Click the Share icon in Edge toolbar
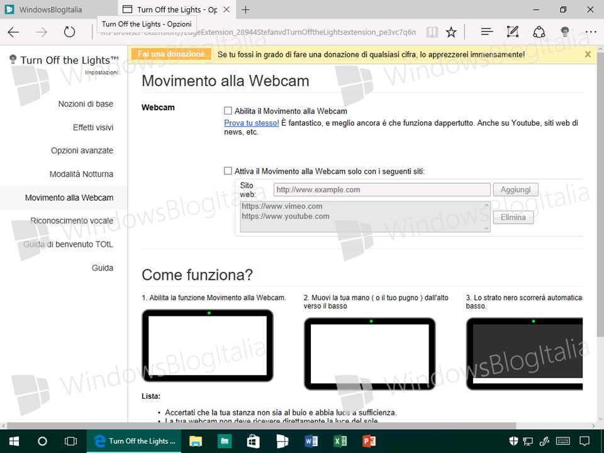 click(539, 32)
